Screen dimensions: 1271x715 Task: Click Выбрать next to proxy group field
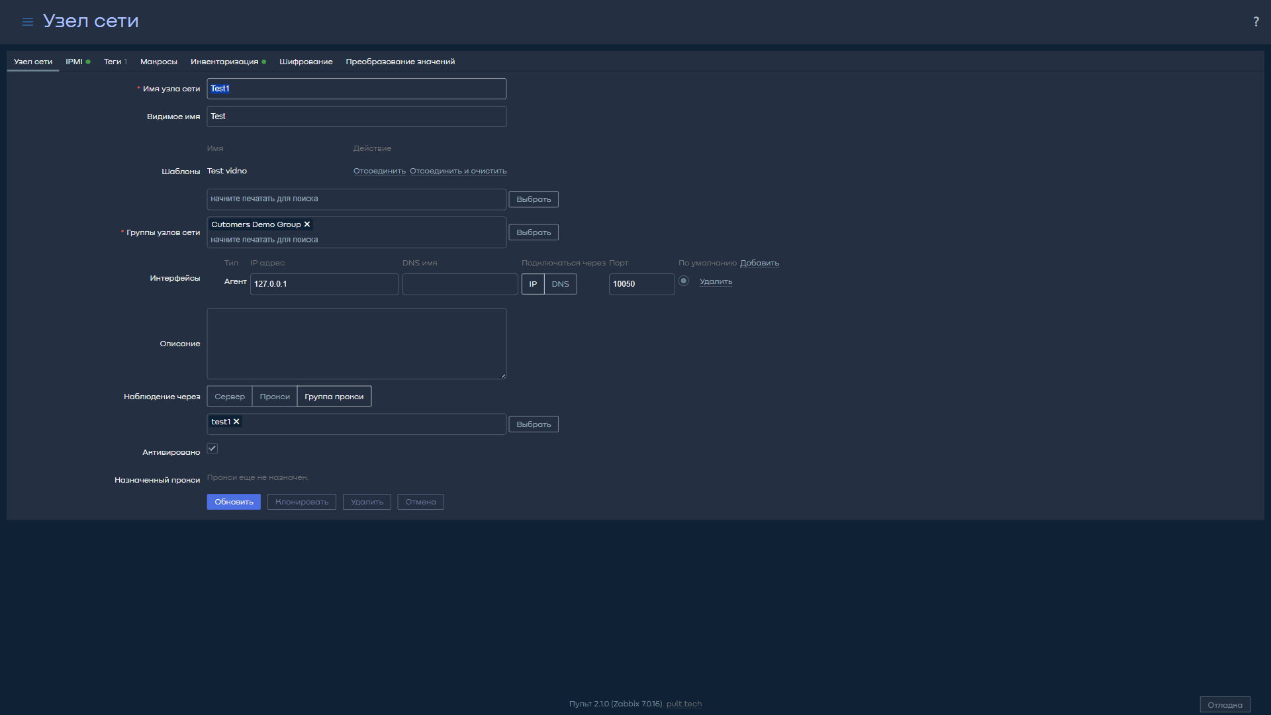click(534, 424)
